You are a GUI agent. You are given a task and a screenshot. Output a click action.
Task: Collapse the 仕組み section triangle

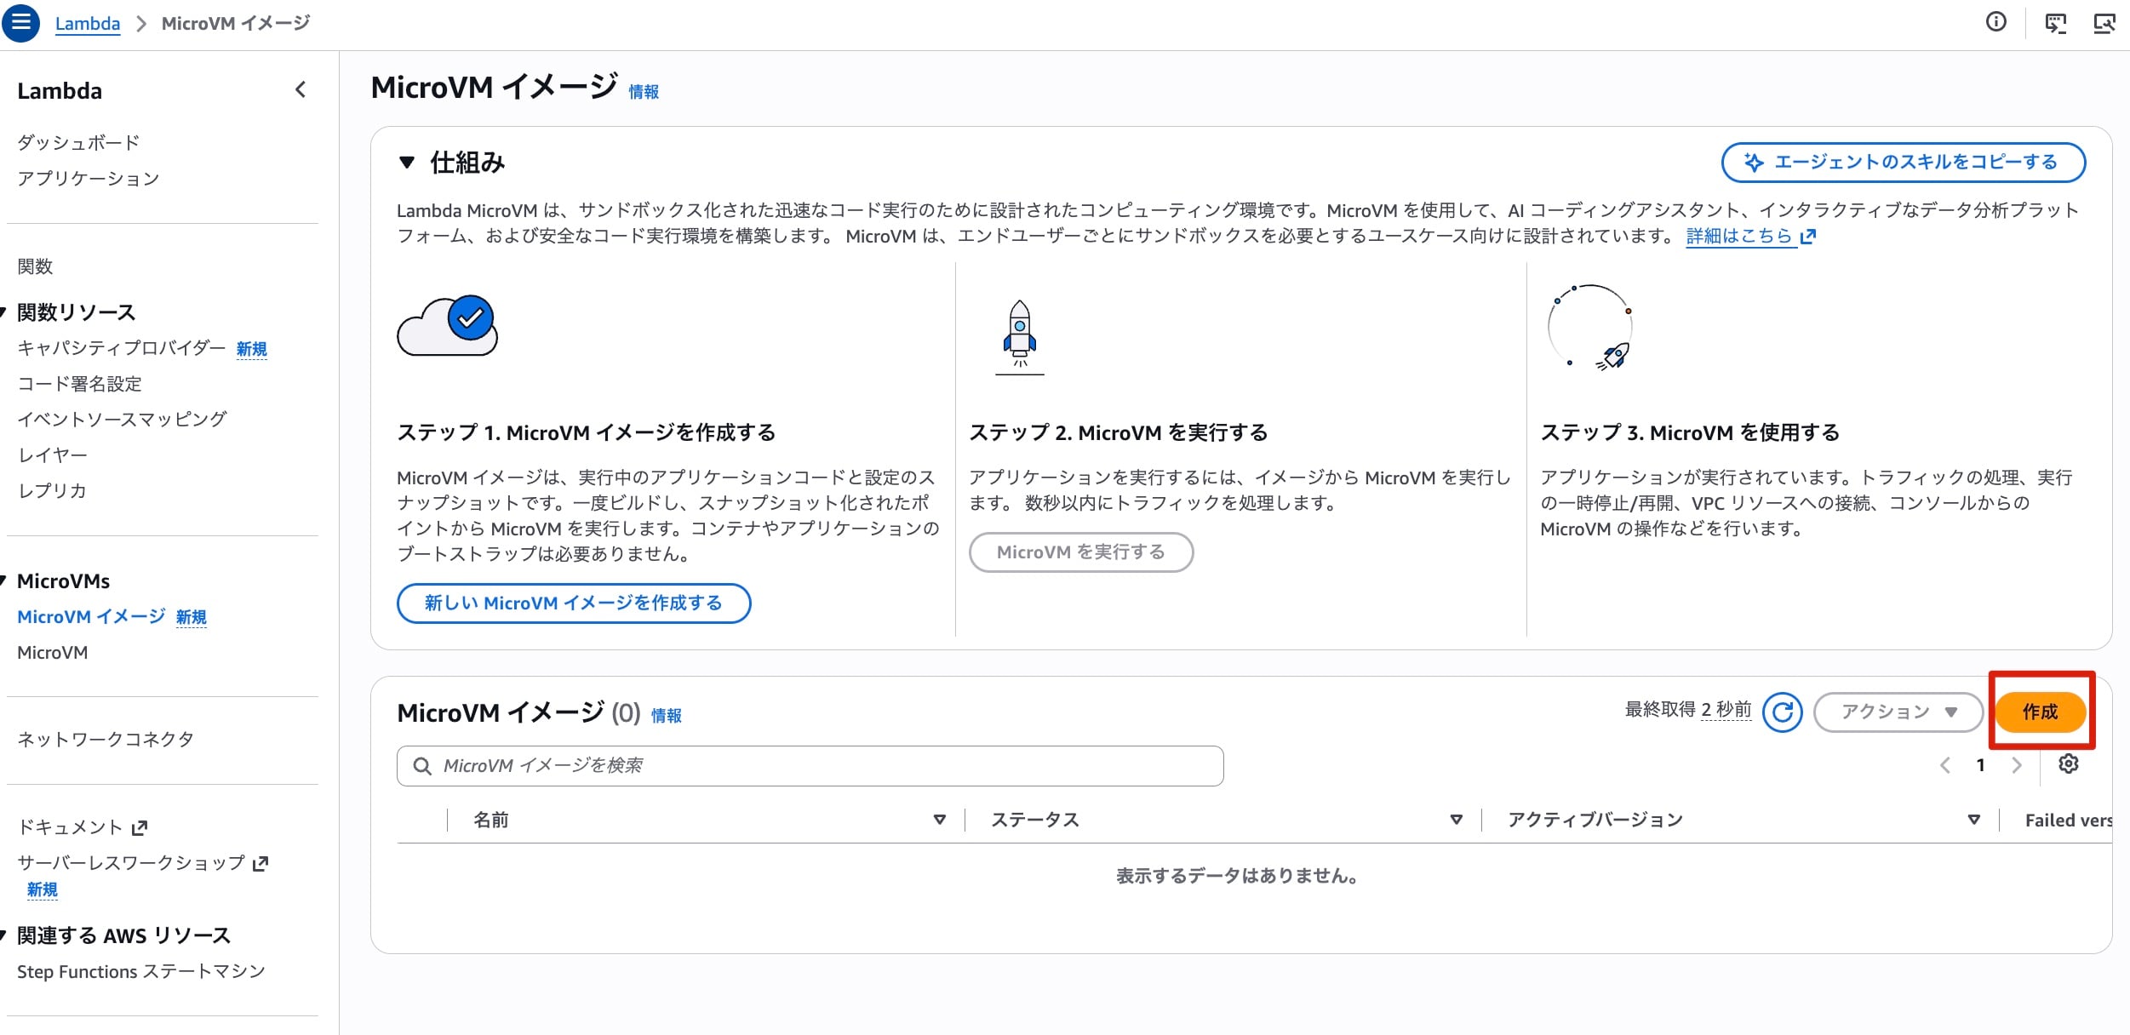coord(407,162)
